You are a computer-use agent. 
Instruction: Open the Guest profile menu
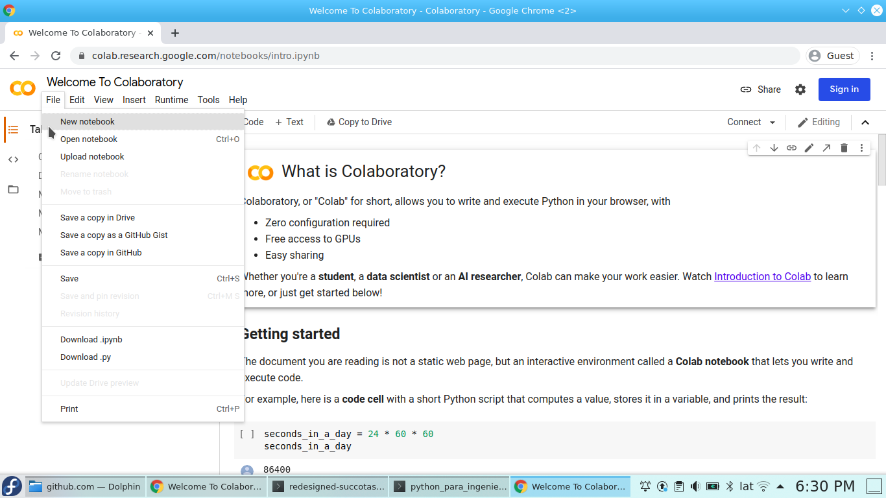(833, 56)
